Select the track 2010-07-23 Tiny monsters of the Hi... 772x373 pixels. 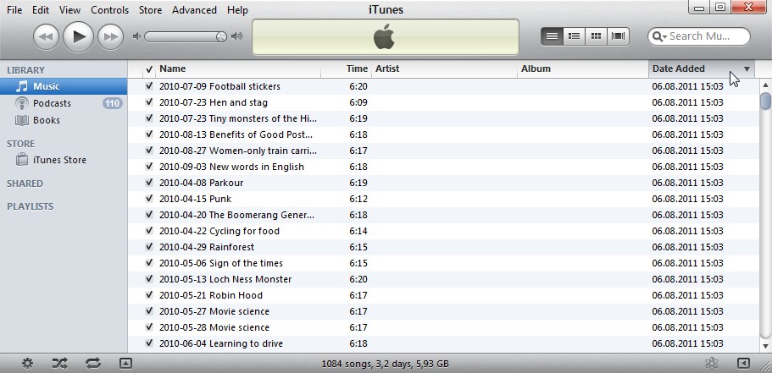coord(443,118)
